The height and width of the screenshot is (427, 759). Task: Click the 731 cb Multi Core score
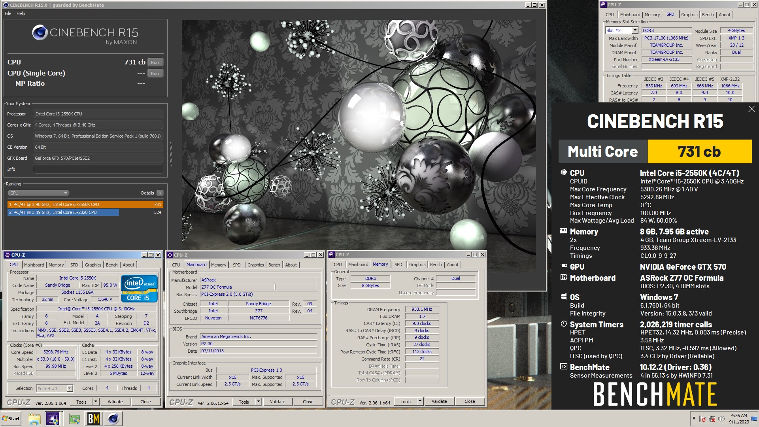tap(699, 151)
